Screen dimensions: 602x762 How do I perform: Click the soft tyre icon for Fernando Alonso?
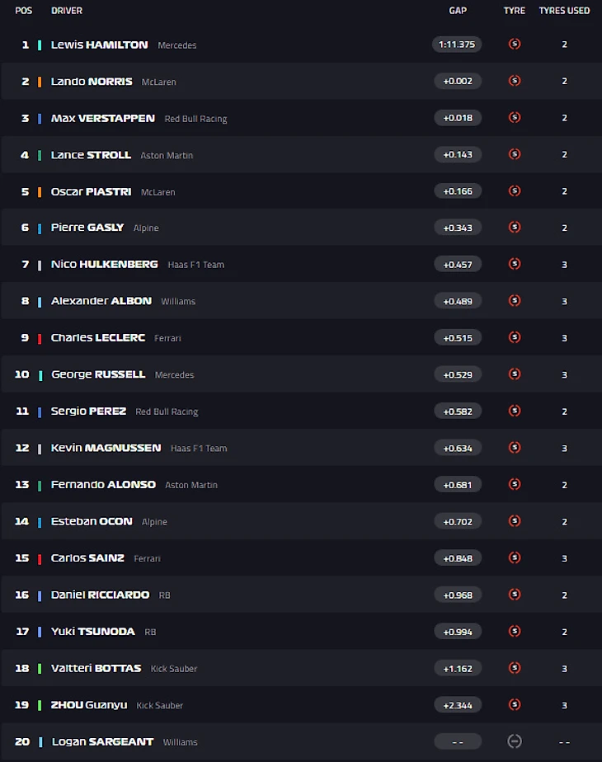coord(515,484)
